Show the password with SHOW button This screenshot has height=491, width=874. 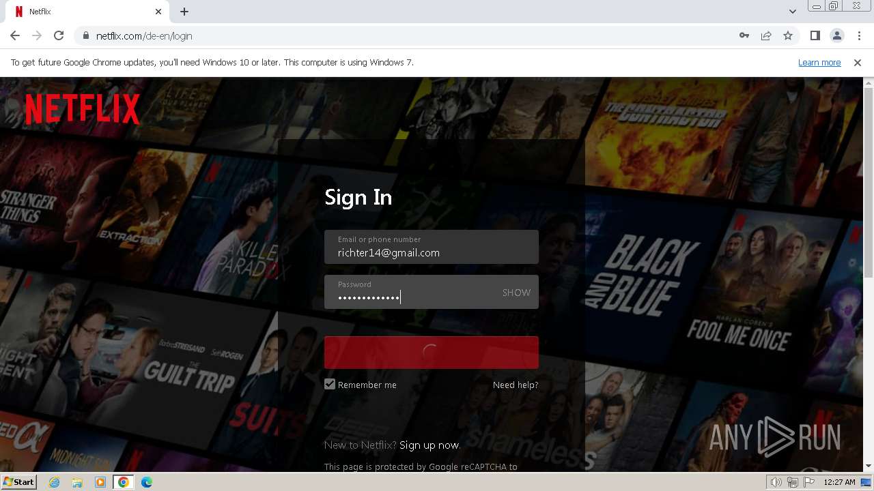pos(516,293)
